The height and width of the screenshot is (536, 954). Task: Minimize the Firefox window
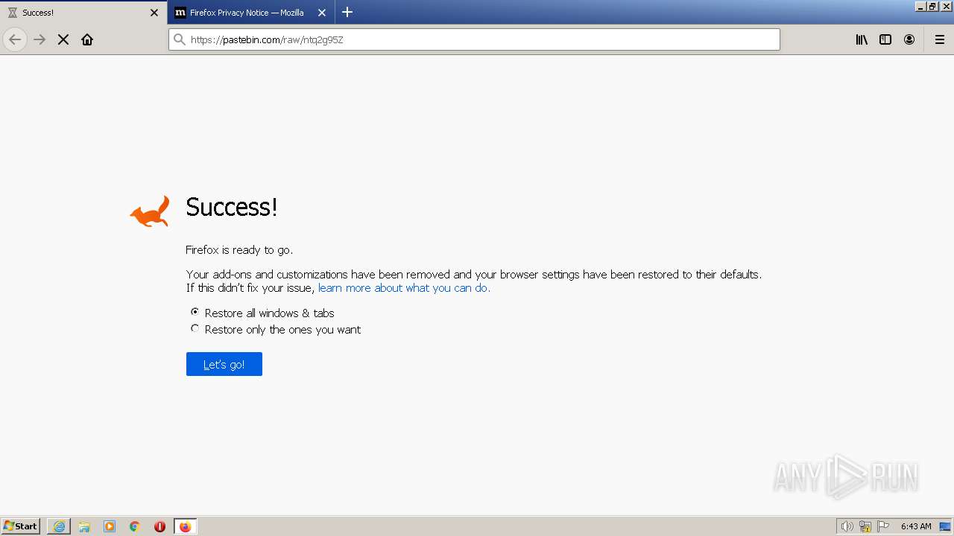point(920,6)
